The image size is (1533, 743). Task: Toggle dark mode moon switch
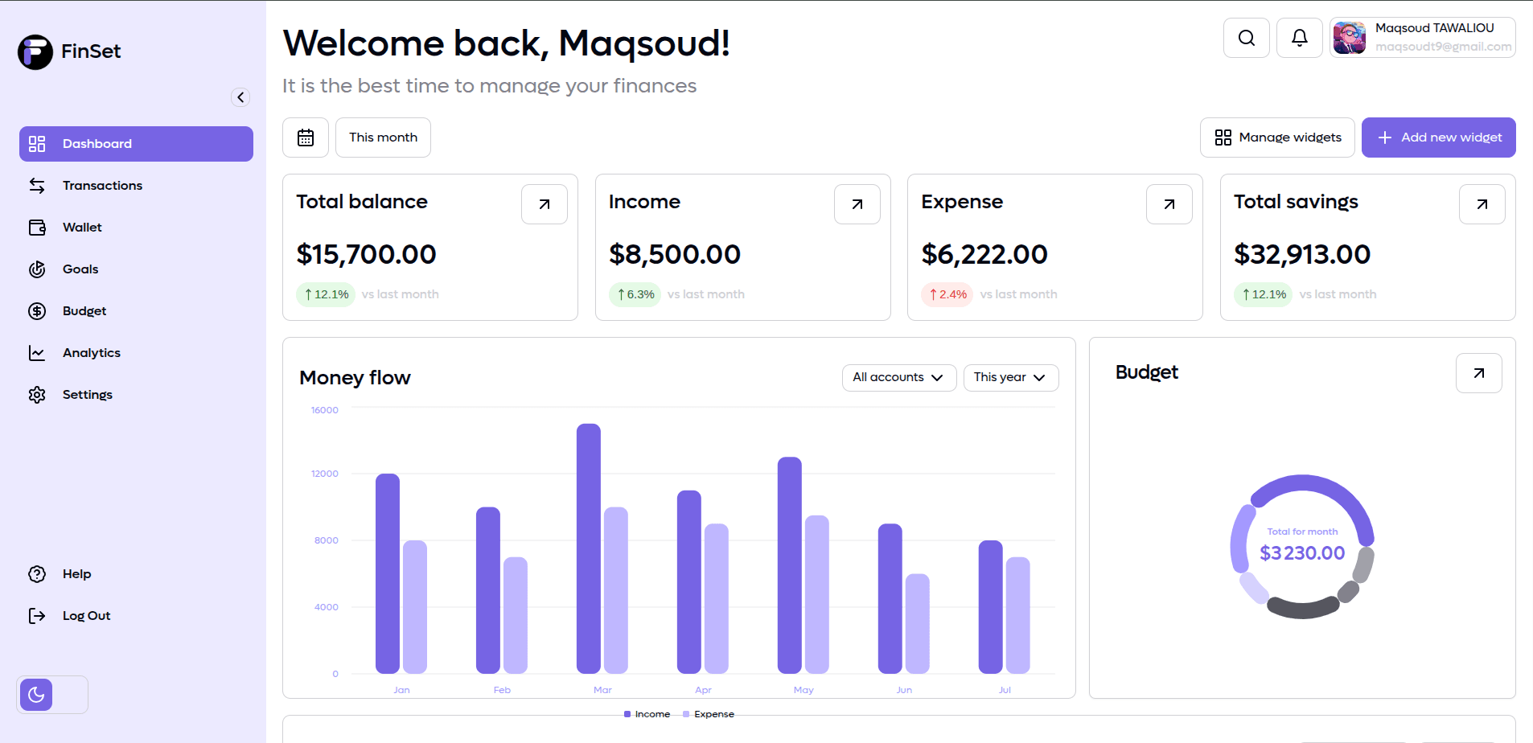click(37, 695)
